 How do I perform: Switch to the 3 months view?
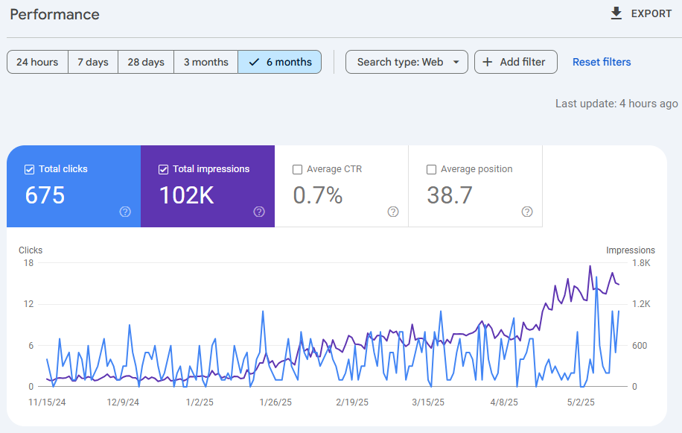click(205, 62)
